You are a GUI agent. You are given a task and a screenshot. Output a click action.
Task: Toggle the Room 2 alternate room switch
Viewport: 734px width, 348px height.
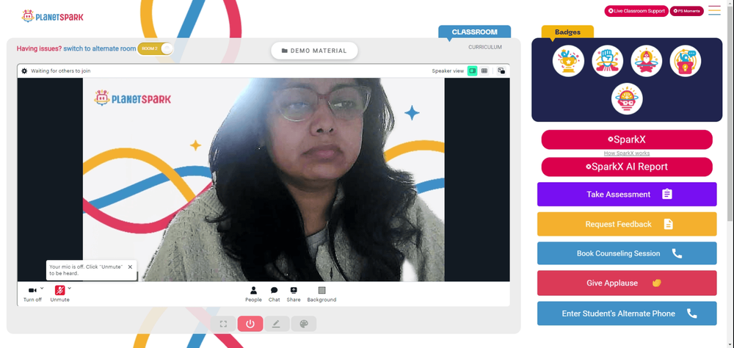156,48
